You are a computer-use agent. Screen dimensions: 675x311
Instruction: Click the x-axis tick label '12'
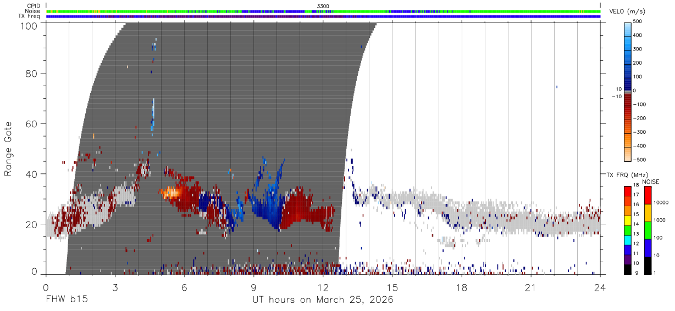tap(323, 288)
